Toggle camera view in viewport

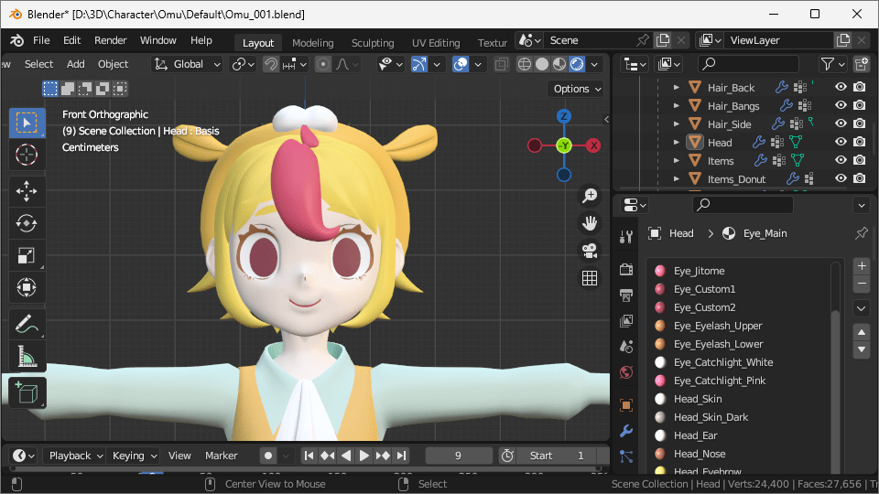(590, 251)
